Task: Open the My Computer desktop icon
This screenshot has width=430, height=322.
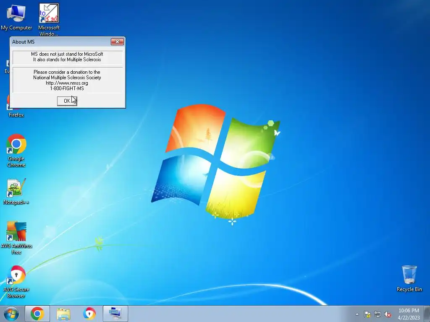Action: click(16, 17)
